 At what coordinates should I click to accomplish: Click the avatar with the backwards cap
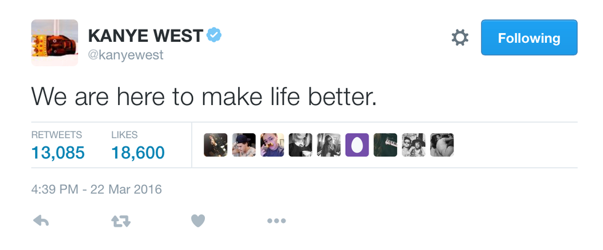click(244, 145)
